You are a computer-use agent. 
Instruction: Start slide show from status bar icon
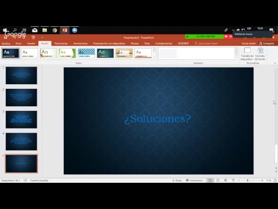[x=233, y=181]
